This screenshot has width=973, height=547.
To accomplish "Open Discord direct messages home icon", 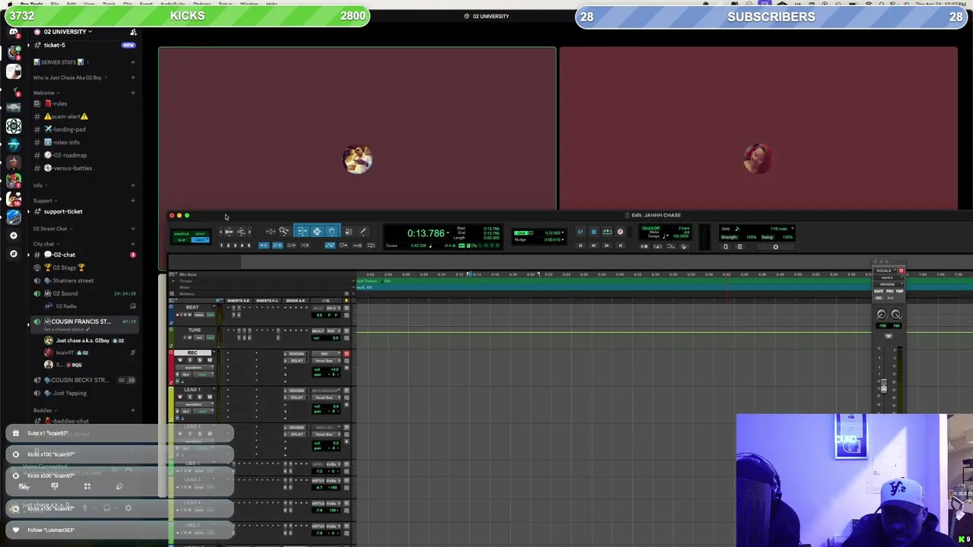I will click(13, 32).
